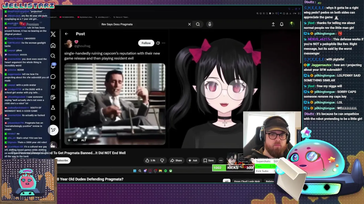Open @ghoulhag profile avatar

69,44
